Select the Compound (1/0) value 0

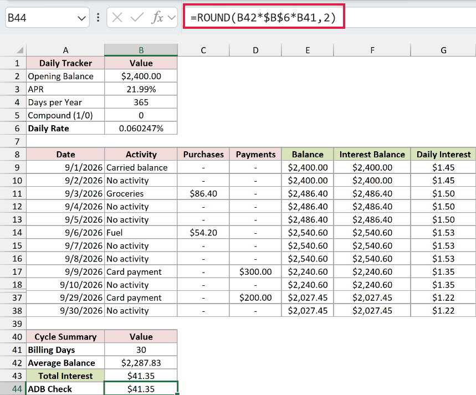point(141,115)
